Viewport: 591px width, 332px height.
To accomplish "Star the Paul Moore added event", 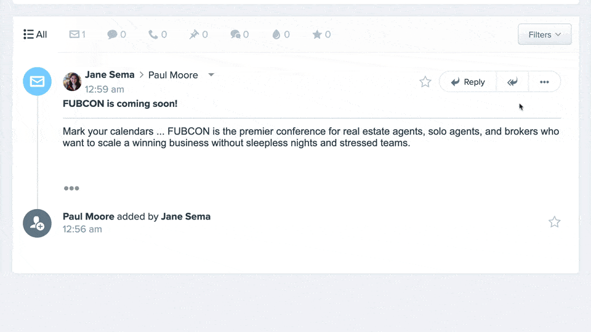I will click(x=555, y=222).
